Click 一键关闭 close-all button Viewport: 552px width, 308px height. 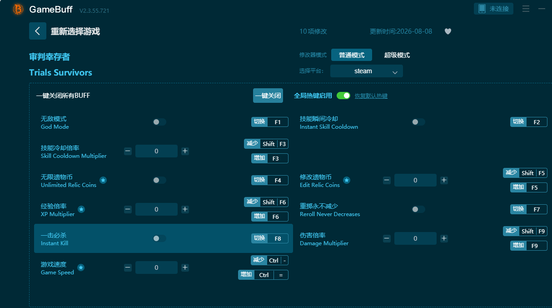268,96
